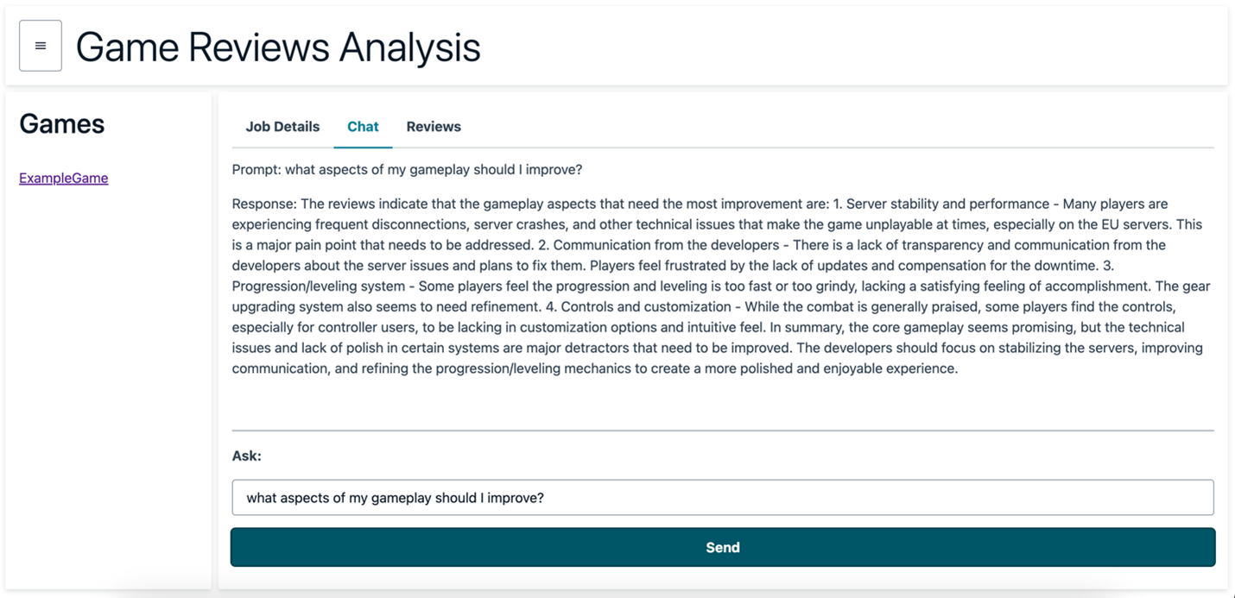This screenshot has width=1235, height=598.
Task: Click the Games sidebar heading
Action: pyautogui.click(x=62, y=124)
